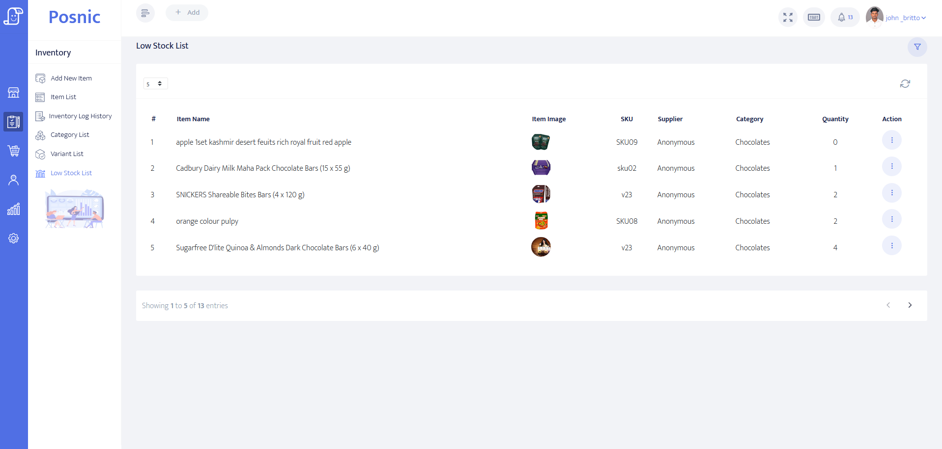
Task: Go to Inventory Log History
Action: [80, 116]
